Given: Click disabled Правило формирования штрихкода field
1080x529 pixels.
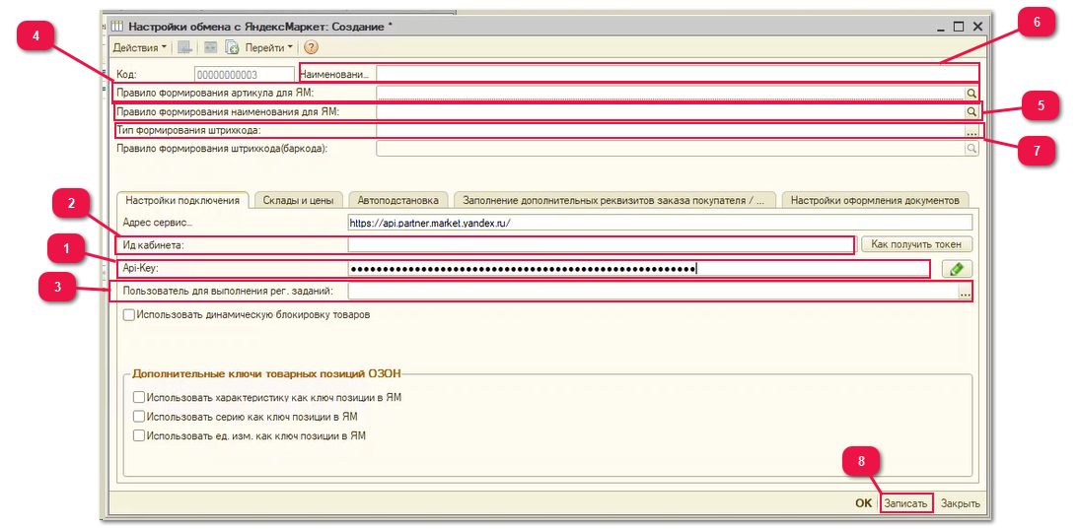Looking at the screenshot, I should 670,149.
